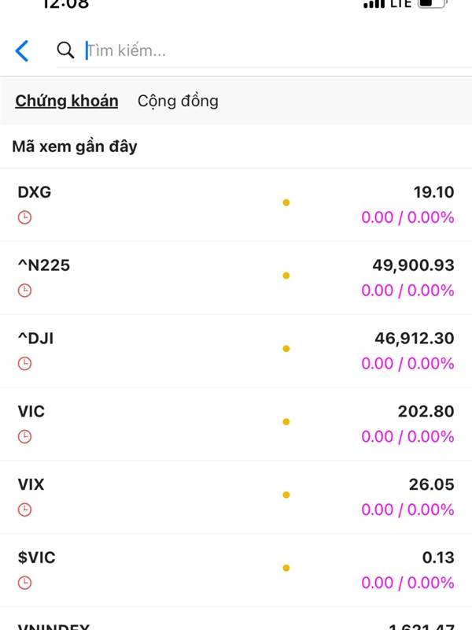Tap the yellow status dot for VIC
The width and height of the screenshot is (472, 630).
pyautogui.click(x=286, y=422)
